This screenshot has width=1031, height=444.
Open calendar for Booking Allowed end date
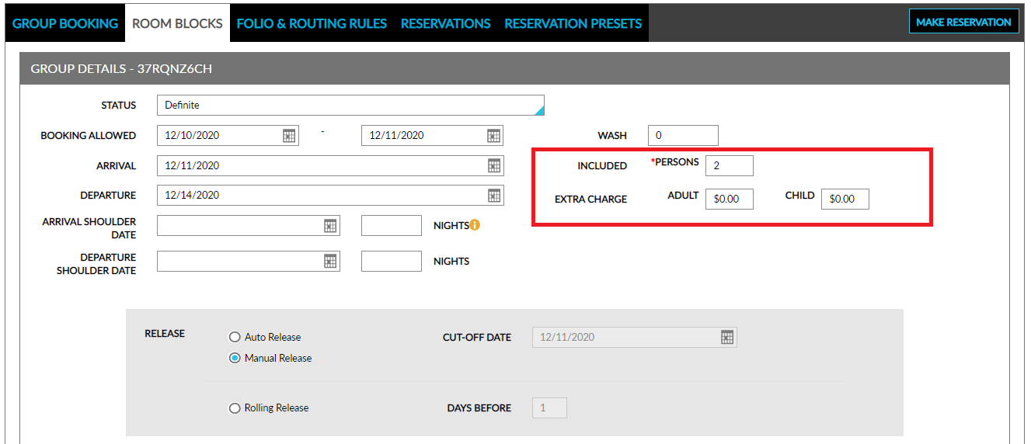pyautogui.click(x=493, y=136)
